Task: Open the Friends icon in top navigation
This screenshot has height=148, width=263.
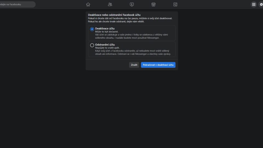Action: (110, 4)
